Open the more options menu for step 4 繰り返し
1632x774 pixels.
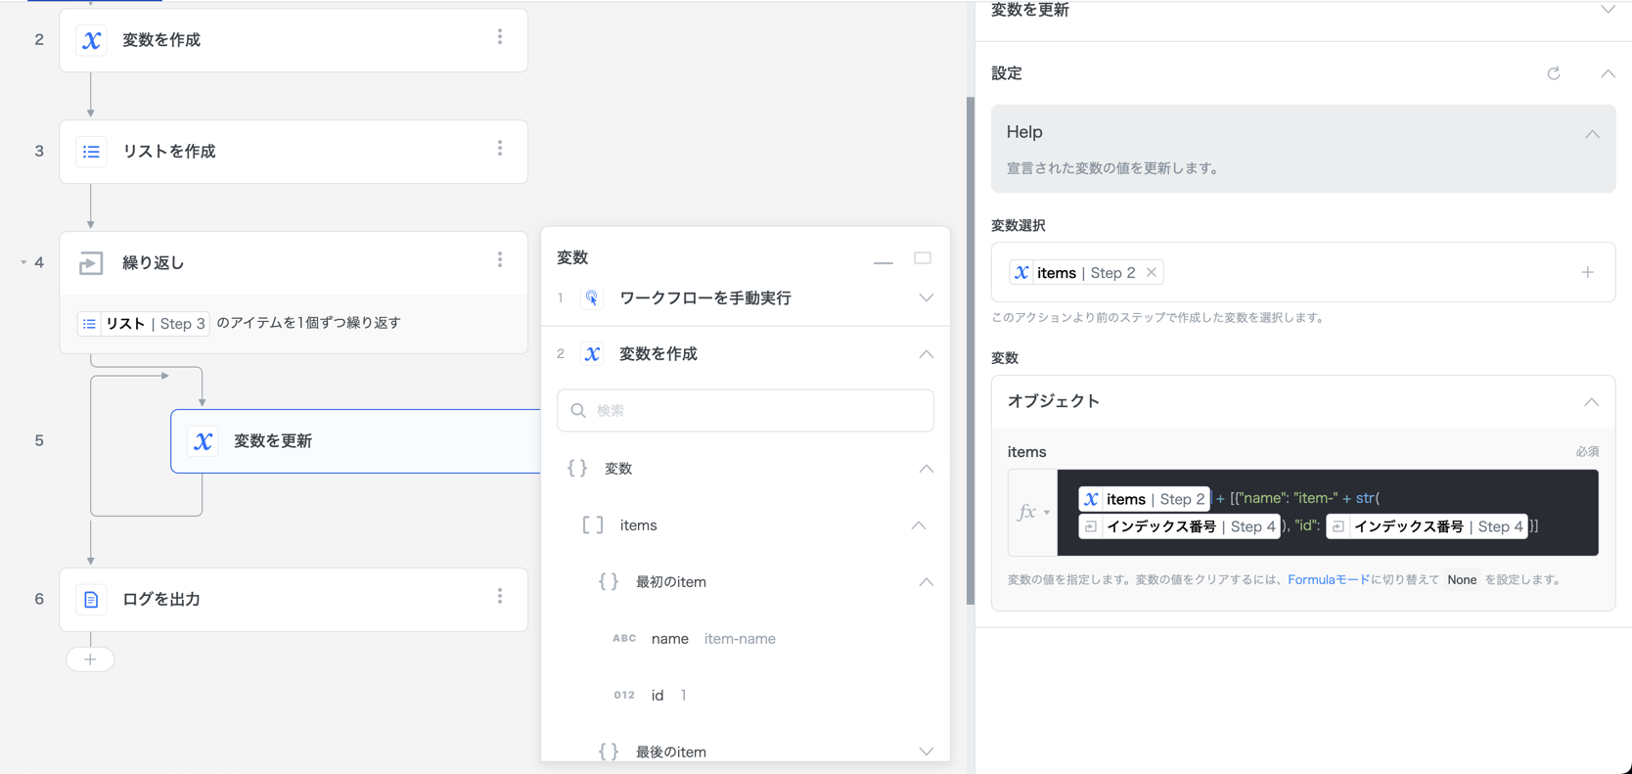(x=500, y=260)
